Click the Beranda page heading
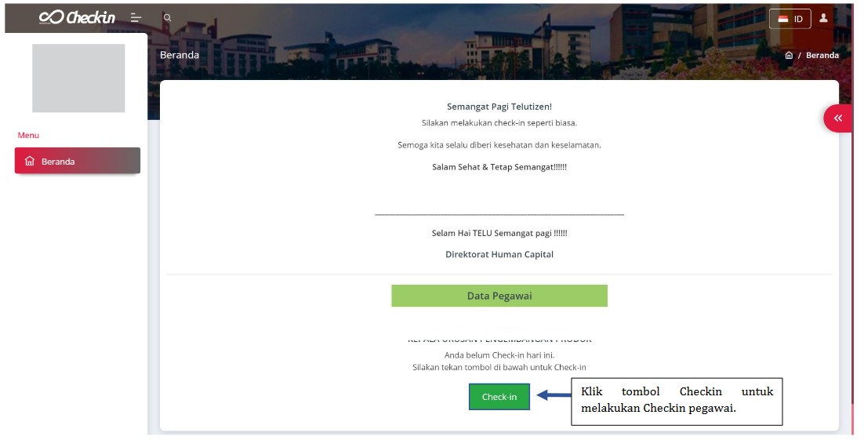 tap(180, 55)
